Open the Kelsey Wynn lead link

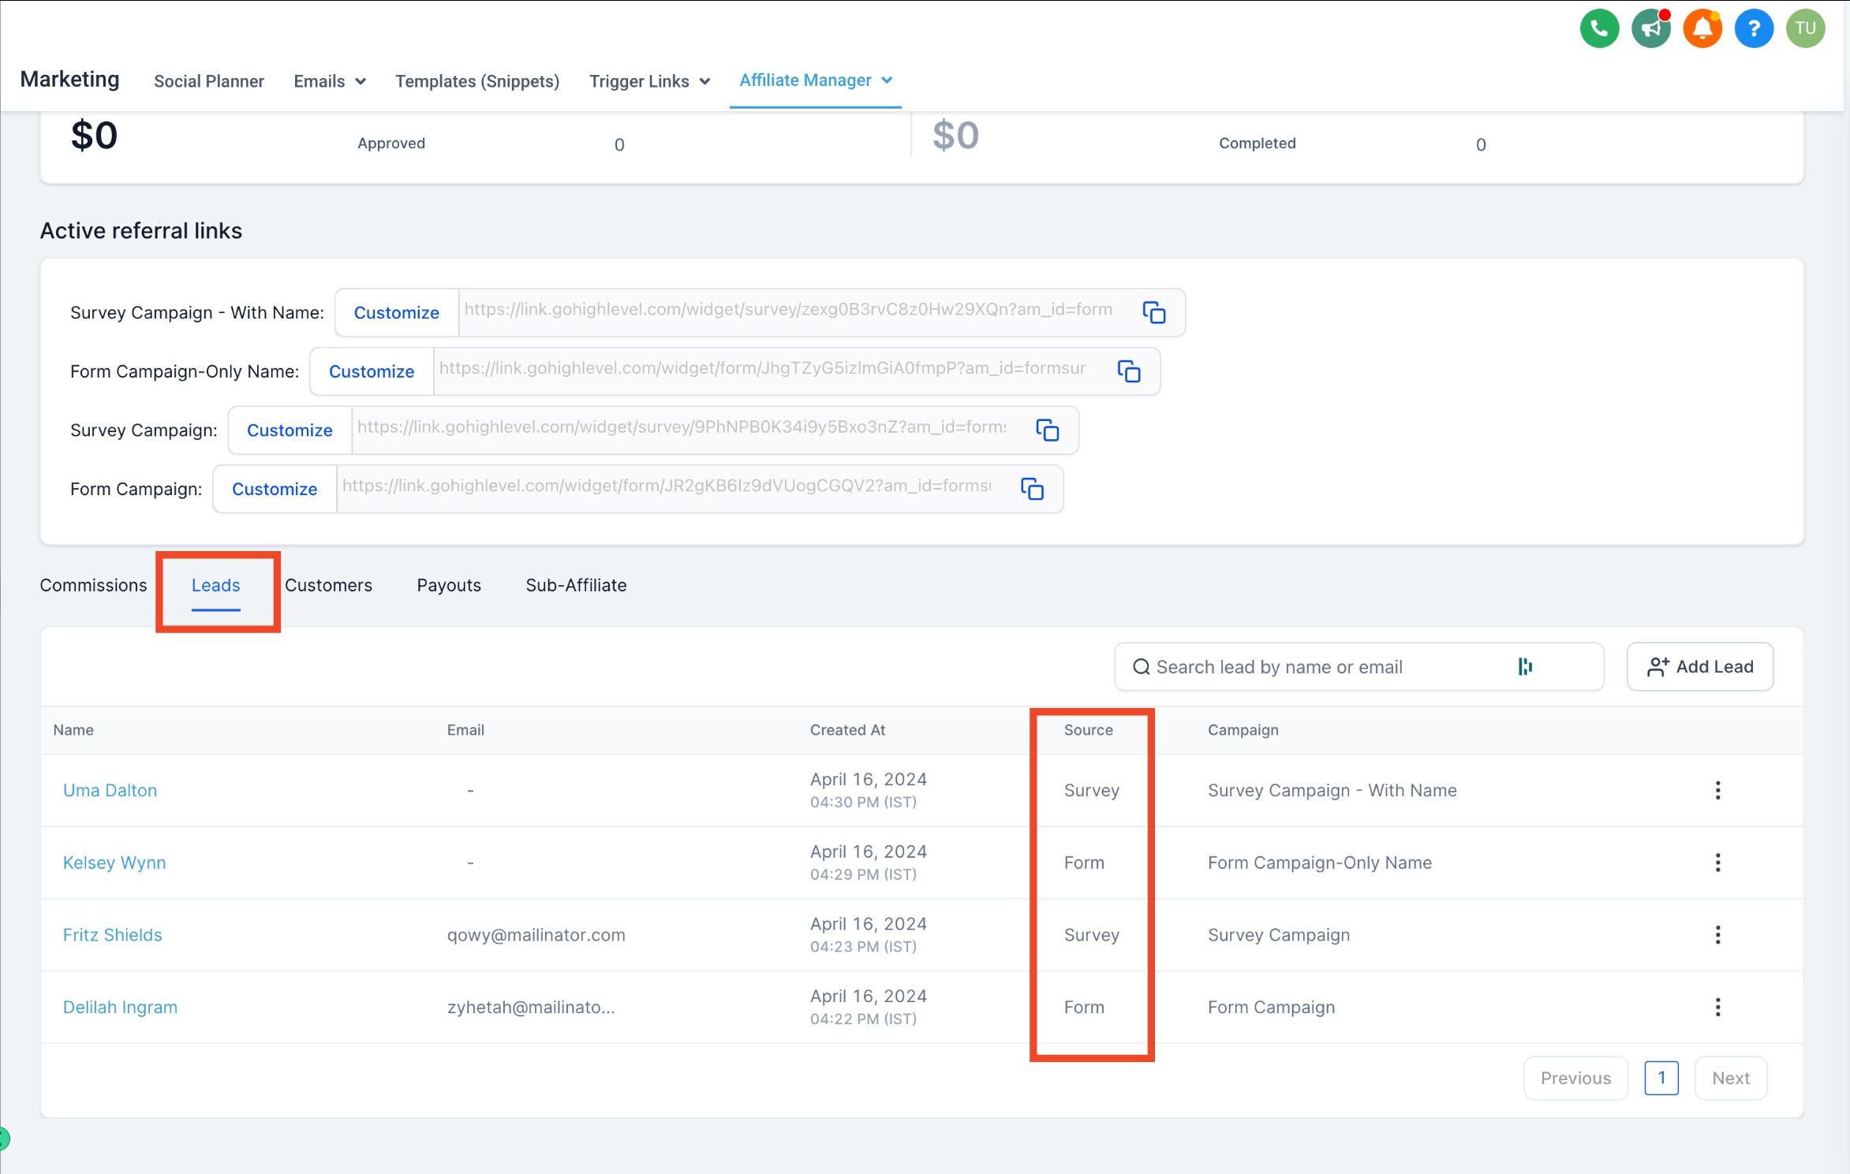pos(114,863)
